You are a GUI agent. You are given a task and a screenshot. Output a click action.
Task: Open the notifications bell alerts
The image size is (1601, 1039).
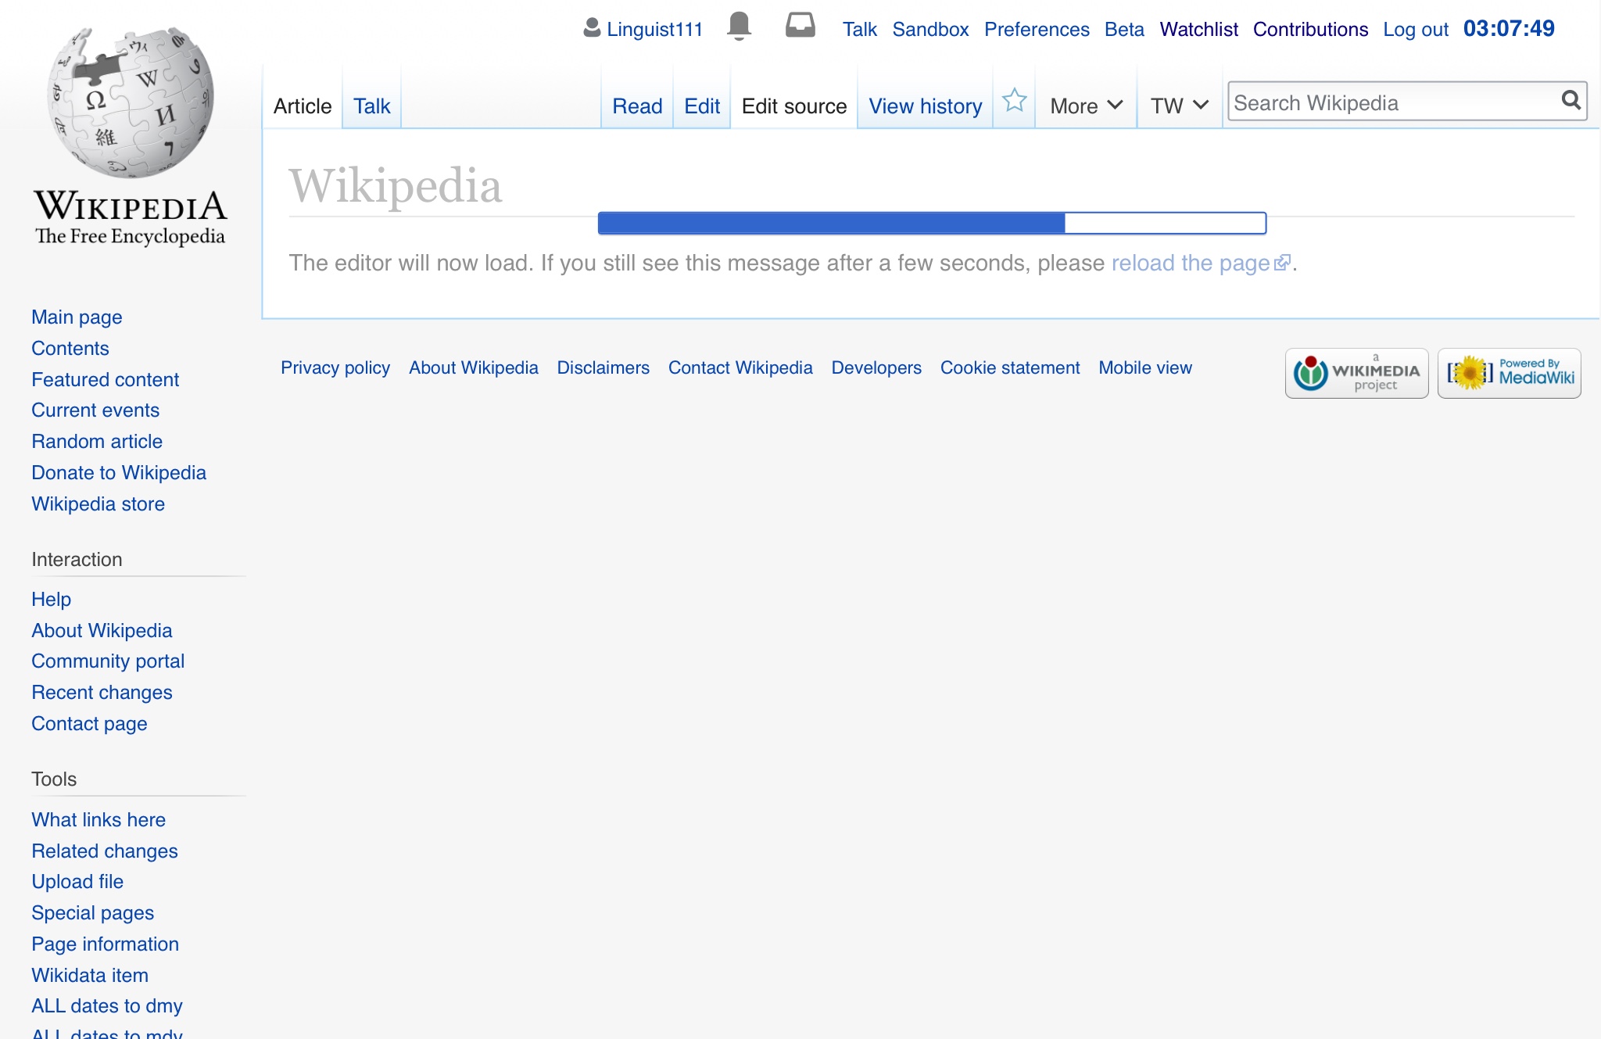coord(739,26)
